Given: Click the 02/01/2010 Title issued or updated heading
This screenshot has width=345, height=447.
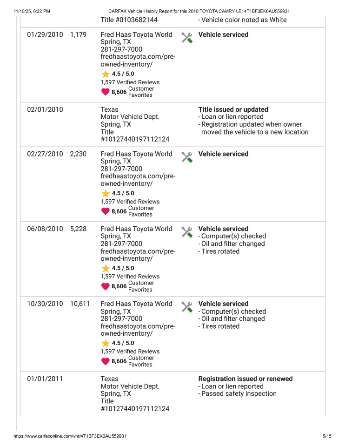Looking at the screenshot, I should (x=233, y=109).
